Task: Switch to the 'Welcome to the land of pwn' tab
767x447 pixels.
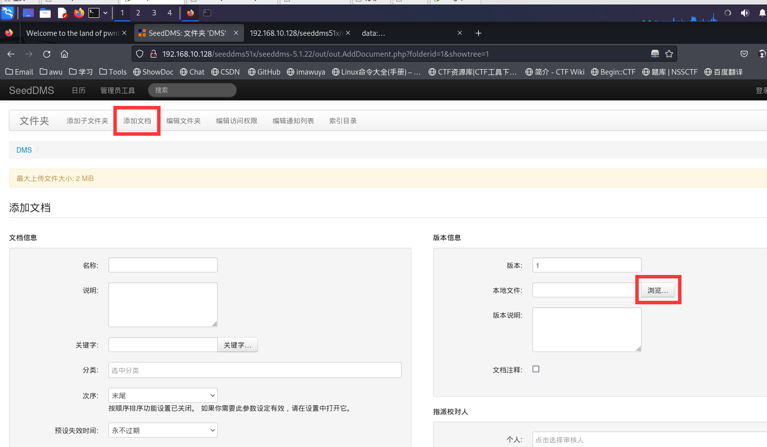Action: [x=73, y=33]
